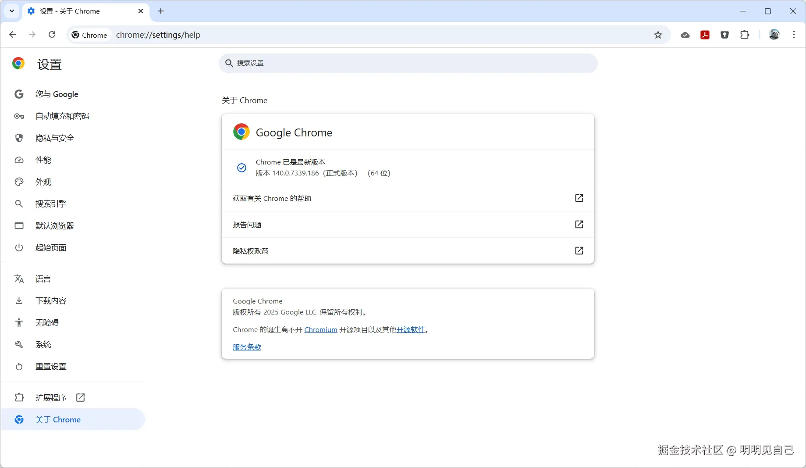The height and width of the screenshot is (468, 806).
Task: Open the shield extension in toolbar
Action: [724, 35]
